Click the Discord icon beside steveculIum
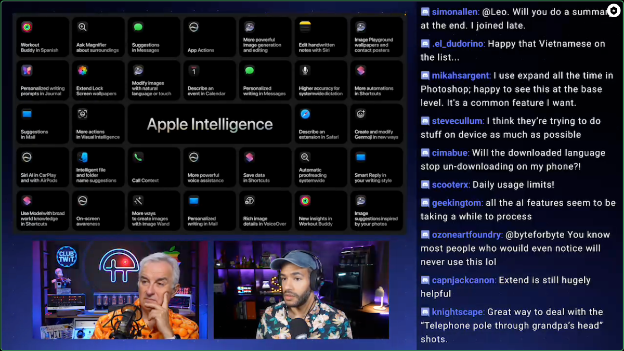 click(x=425, y=121)
